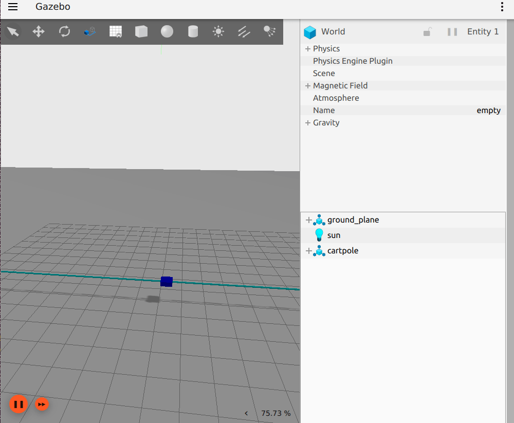Toggle the lock in the World panel

[427, 31]
